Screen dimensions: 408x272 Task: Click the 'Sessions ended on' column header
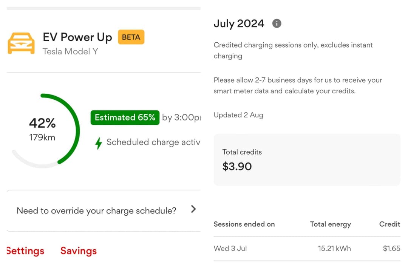244,224
